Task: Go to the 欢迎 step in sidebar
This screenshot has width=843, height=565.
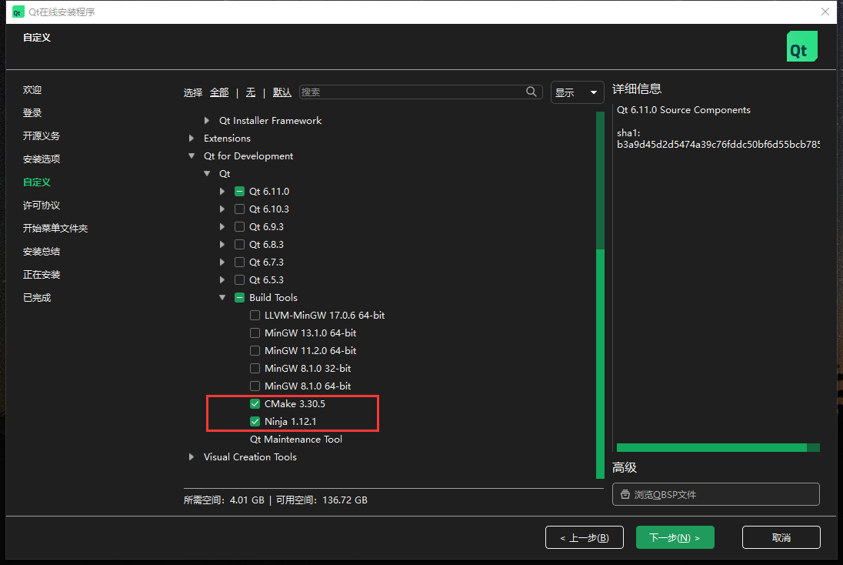Action: tap(32, 90)
